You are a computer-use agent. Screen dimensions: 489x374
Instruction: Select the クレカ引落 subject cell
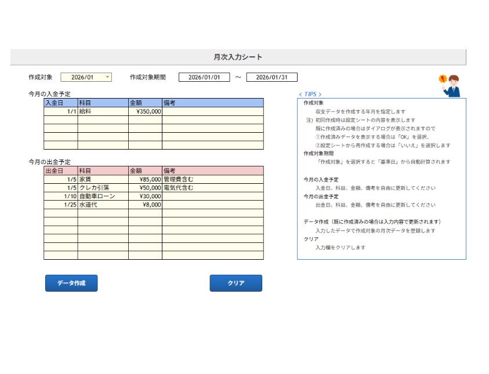pyautogui.click(x=103, y=188)
